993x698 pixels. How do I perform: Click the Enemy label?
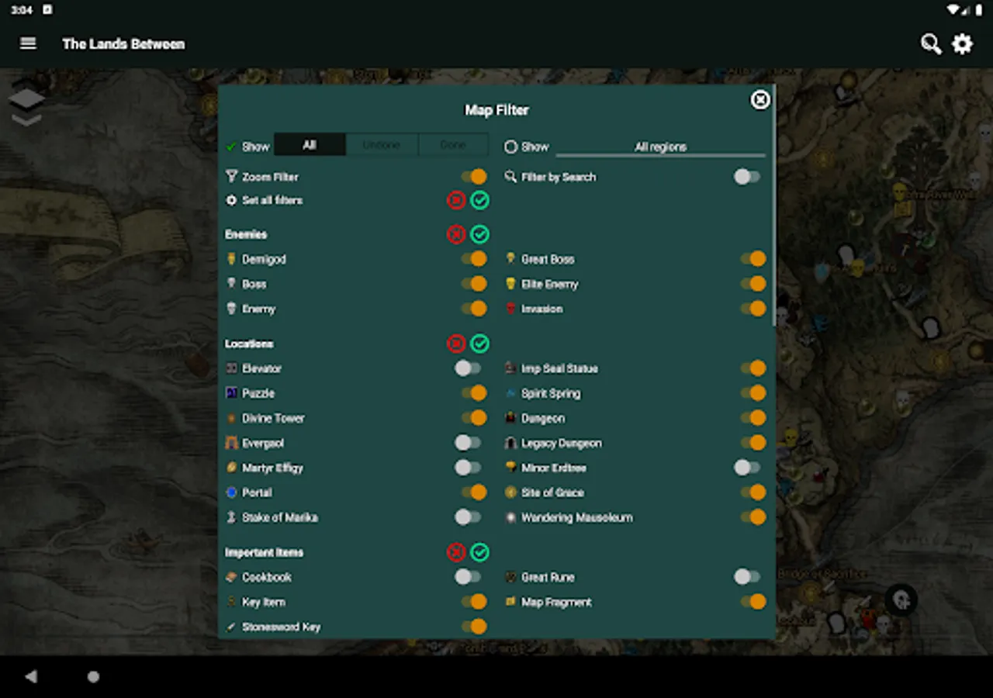point(258,309)
